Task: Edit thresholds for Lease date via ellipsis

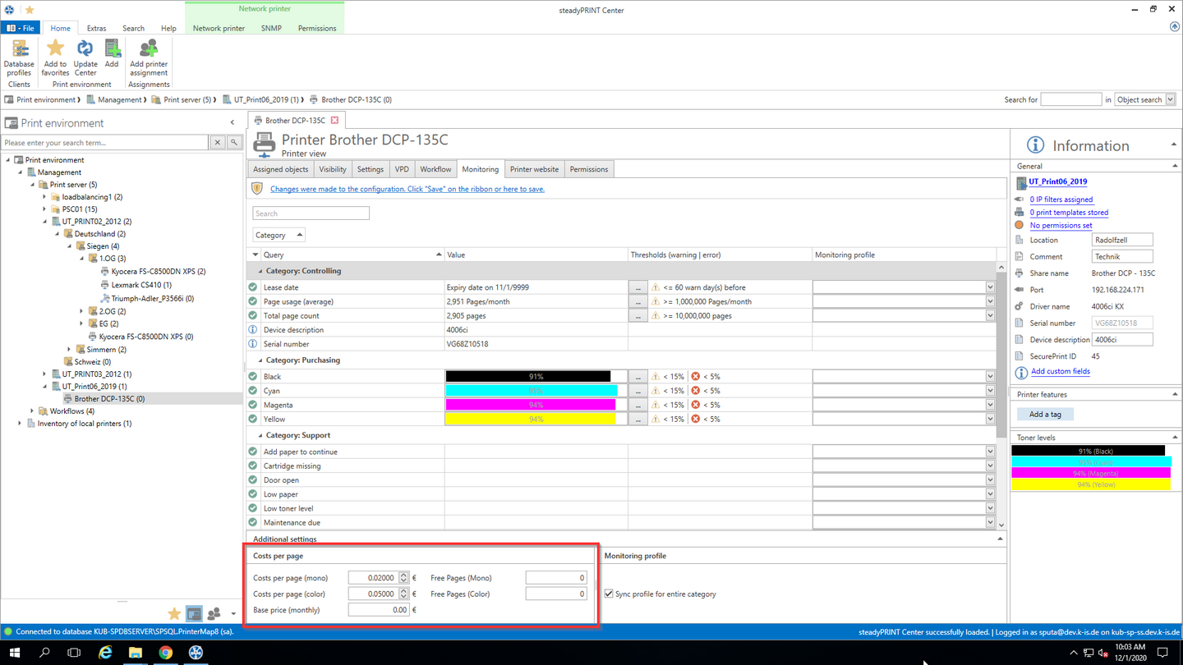Action: 638,287
